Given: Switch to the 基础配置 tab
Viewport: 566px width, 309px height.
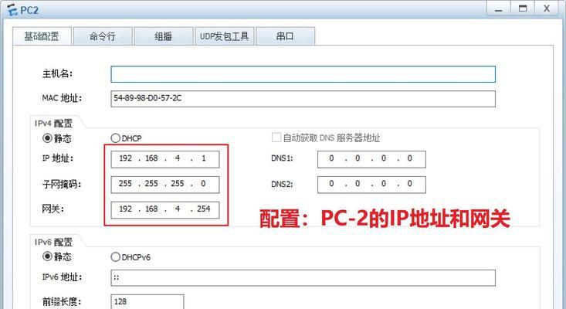Looking at the screenshot, I should 42,36.
